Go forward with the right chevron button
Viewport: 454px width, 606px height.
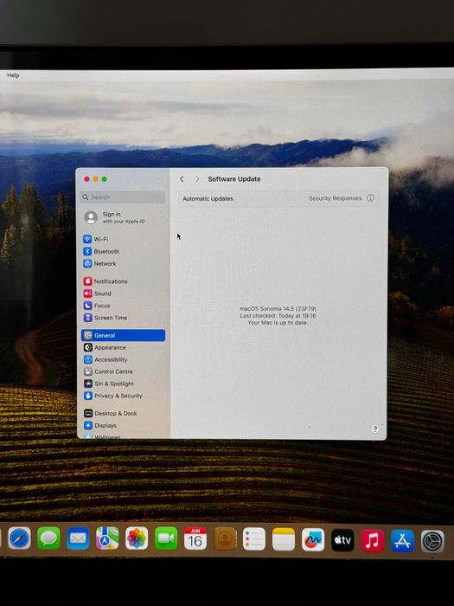197,179
